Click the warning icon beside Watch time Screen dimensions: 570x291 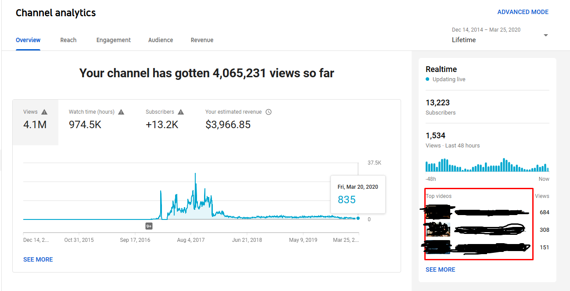[x=121, y=112]
